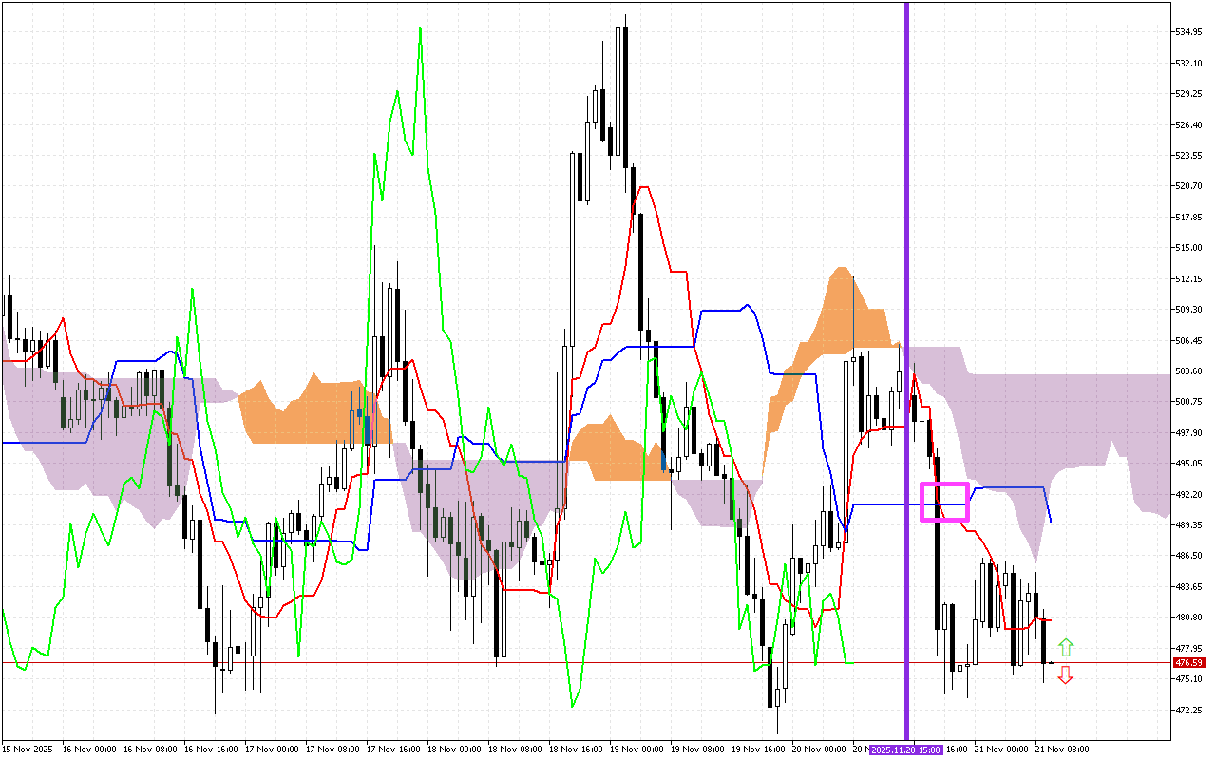This screenshot has width=1216, height=760.
Task: Select the magenta rectangle marker
Action: (x=944, y=502)
